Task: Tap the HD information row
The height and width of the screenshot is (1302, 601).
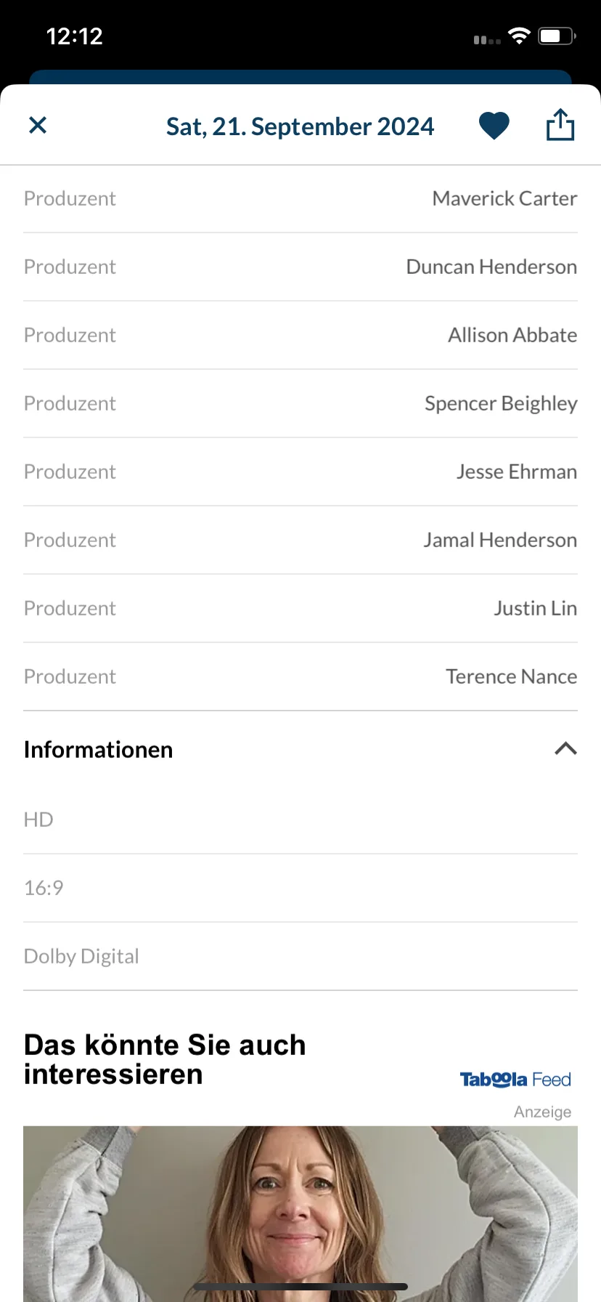Action: pos(300,820)
